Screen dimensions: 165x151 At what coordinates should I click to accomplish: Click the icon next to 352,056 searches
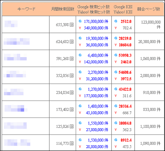(71, 76)
